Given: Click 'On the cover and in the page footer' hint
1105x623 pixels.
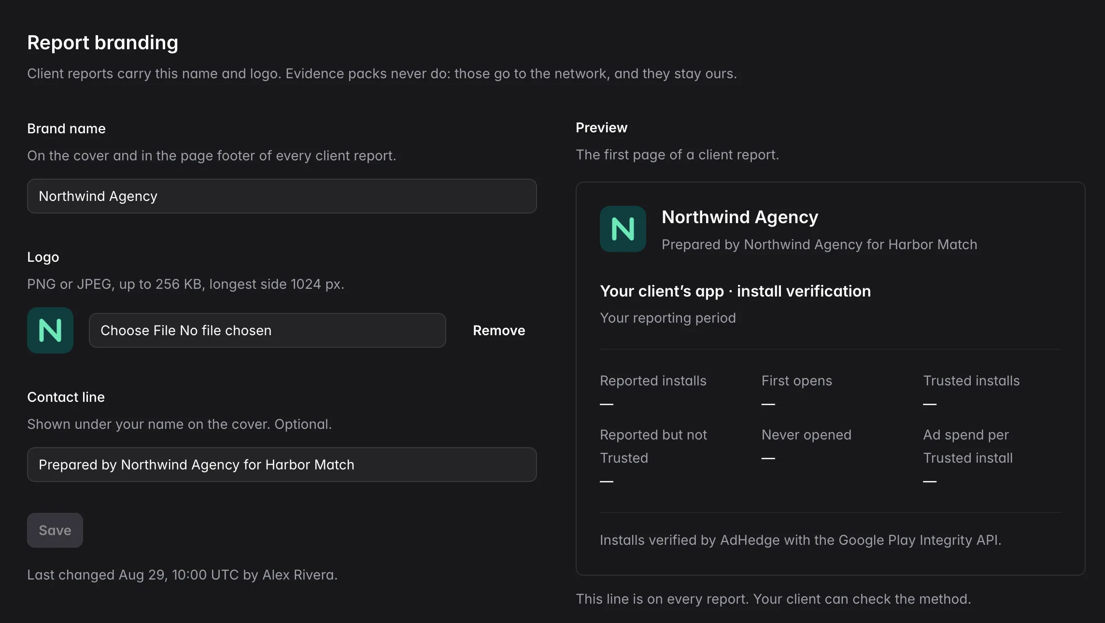Looking at the screenshot, I should tap(212, 156).
